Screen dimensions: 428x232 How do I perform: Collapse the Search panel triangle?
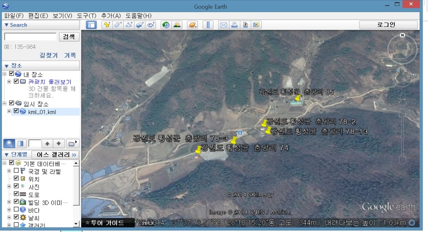coord(7,25)
